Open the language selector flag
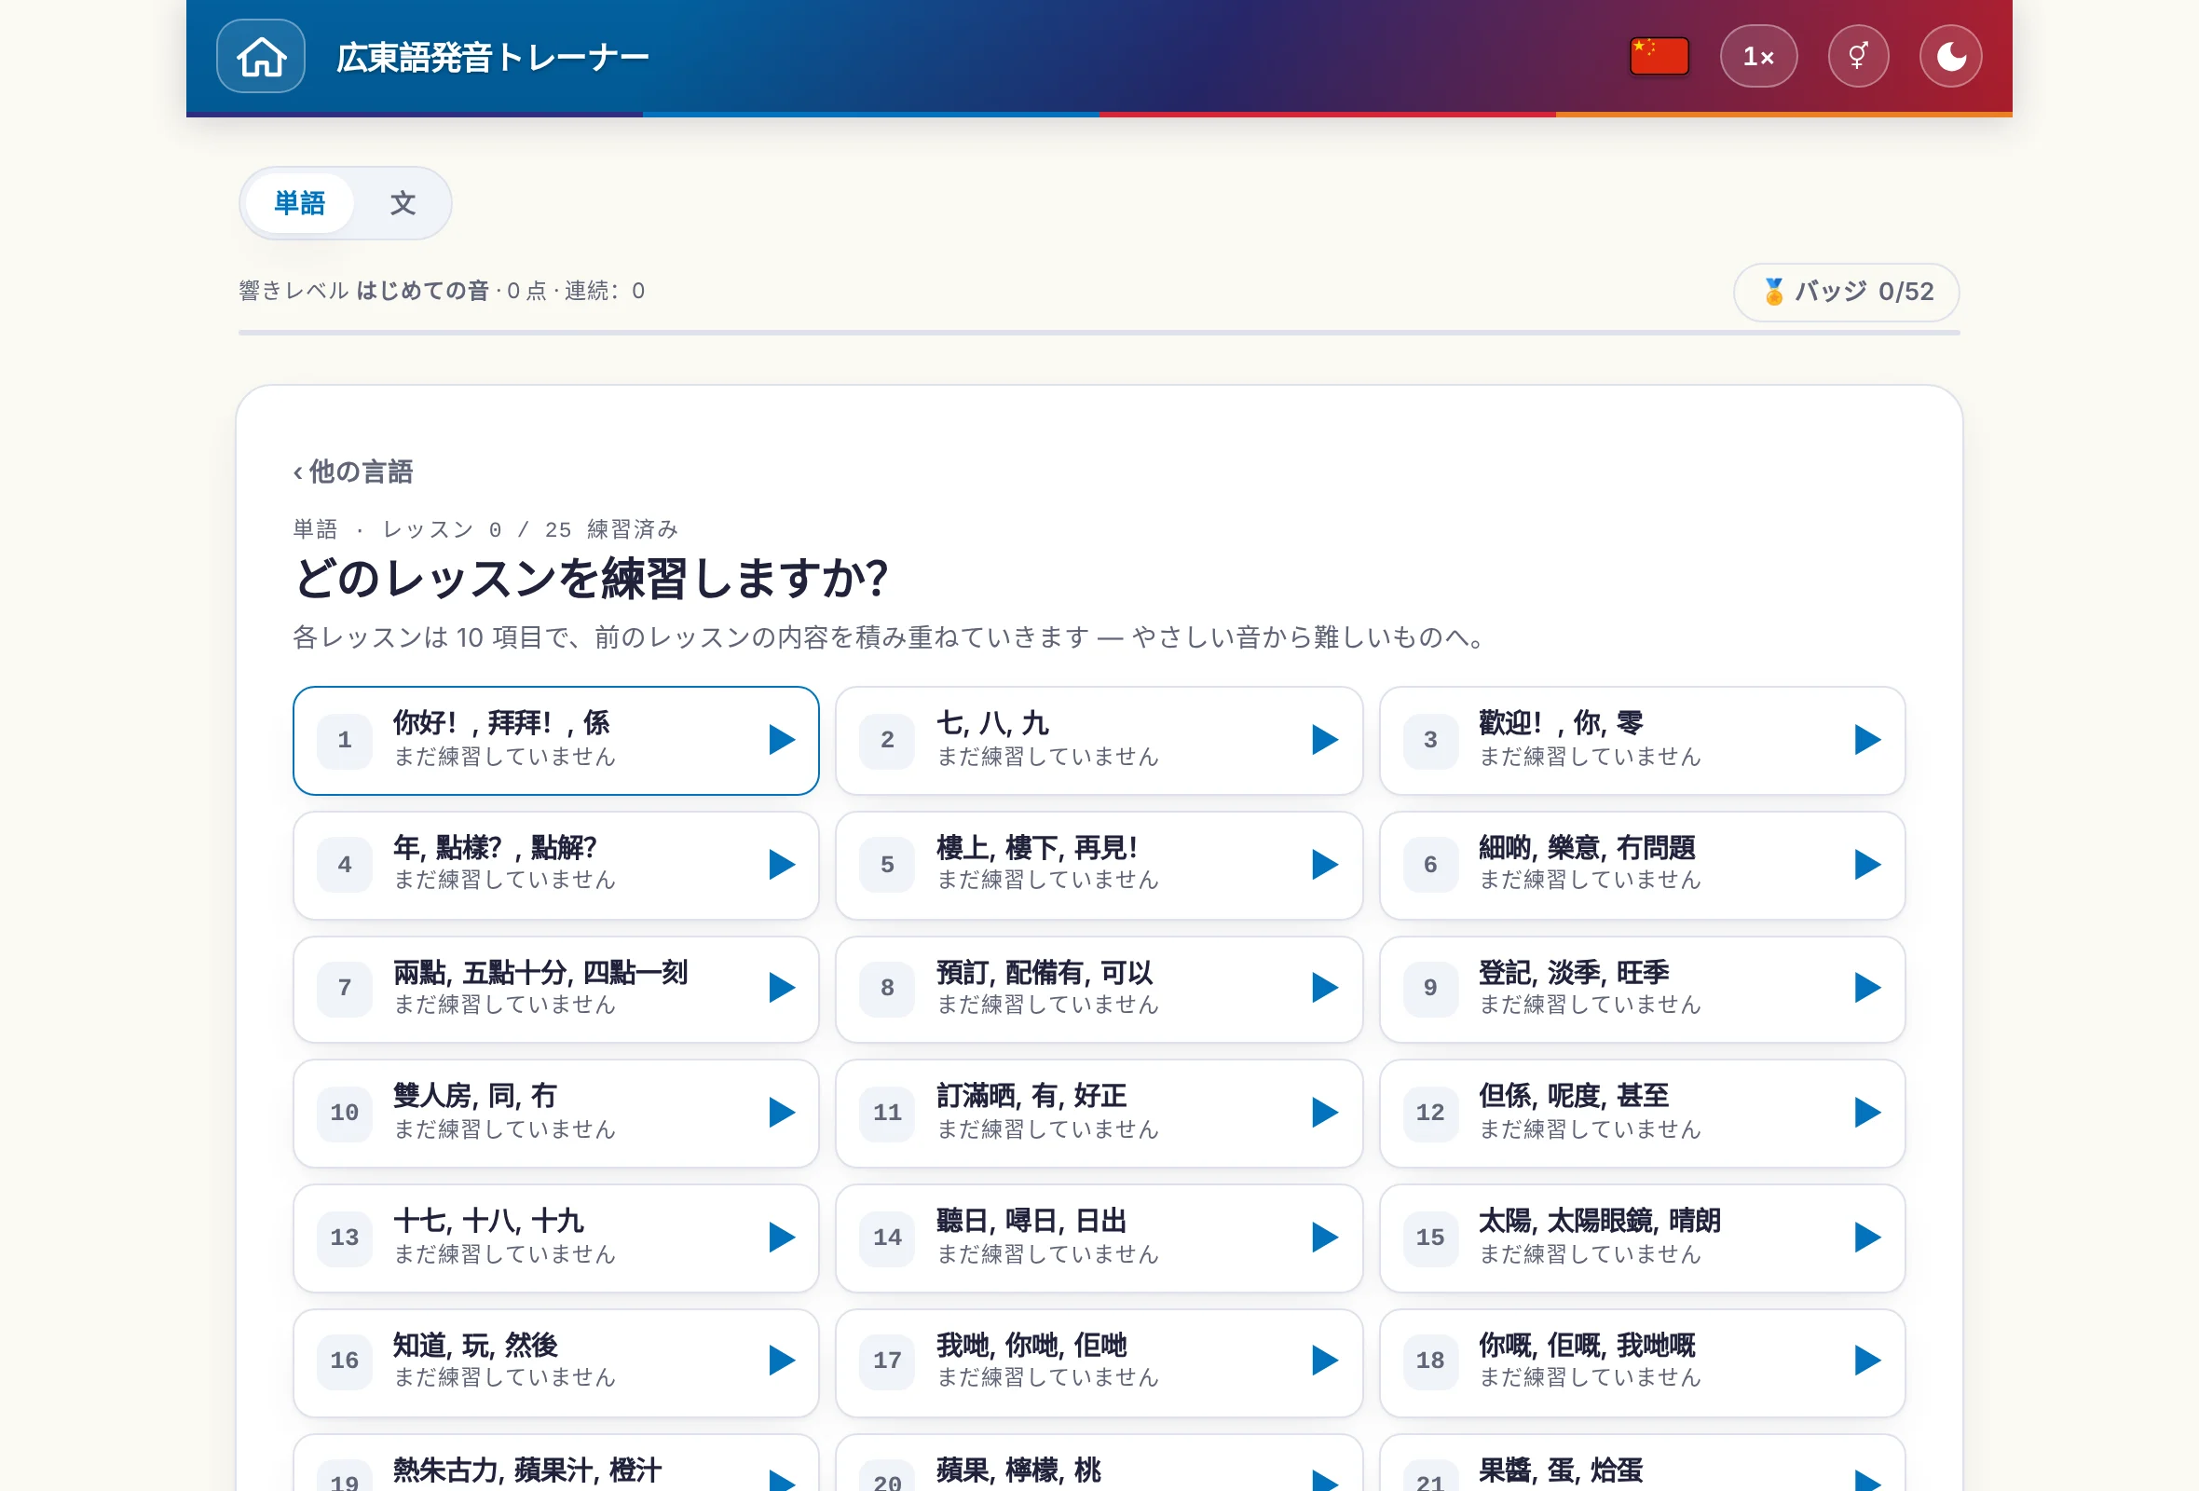Viewport: 2199px width, 1491px height. [x=1659, y=57]
